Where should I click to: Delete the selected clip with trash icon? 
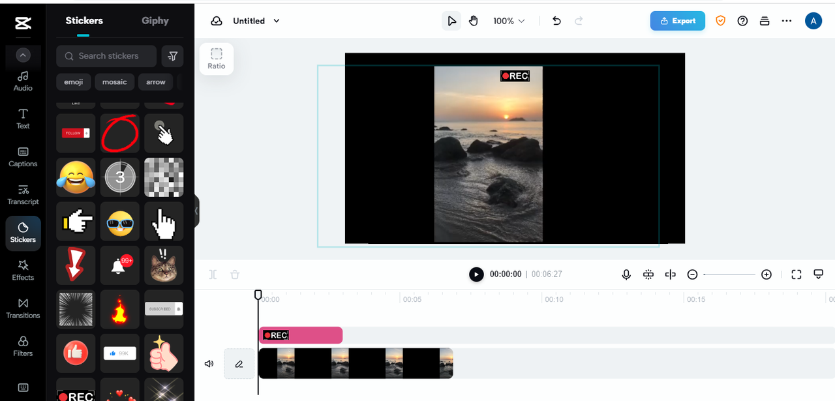235,275
